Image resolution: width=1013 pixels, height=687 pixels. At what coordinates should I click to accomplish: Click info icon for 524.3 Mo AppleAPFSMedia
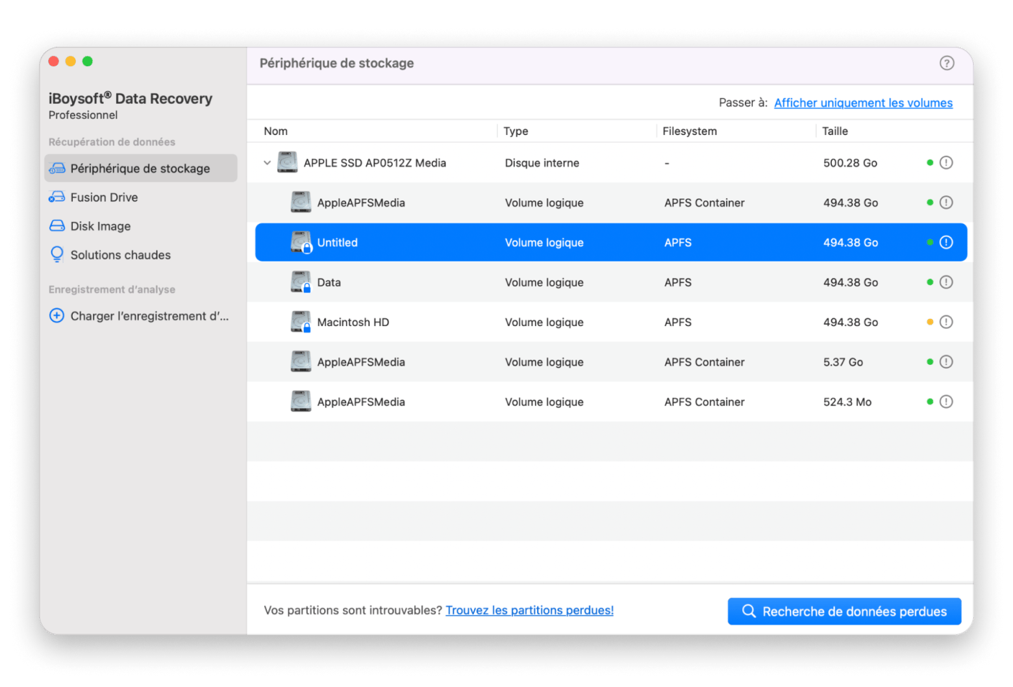point(946,401)
